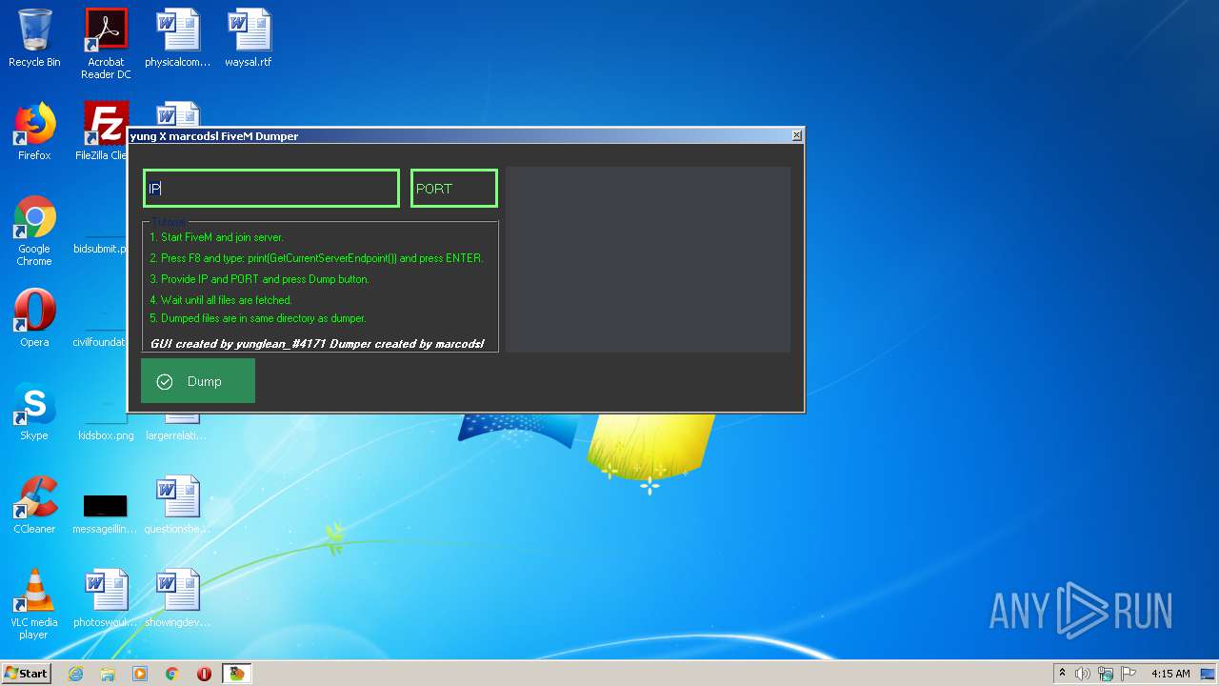Open Chrome from the taskbar

coord(172,674)
